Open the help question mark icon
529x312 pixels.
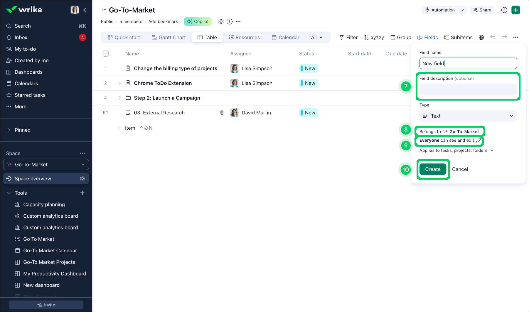[x=504, y=10]
